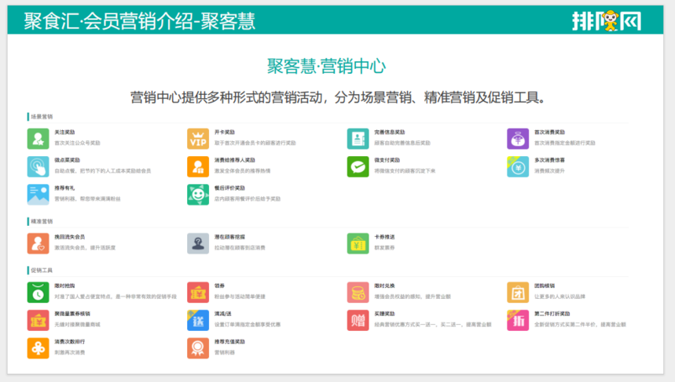675x382 pixels.
Task: Open the 卡券推送 yellow coupon icon
Action: click(x=358, y=243)
